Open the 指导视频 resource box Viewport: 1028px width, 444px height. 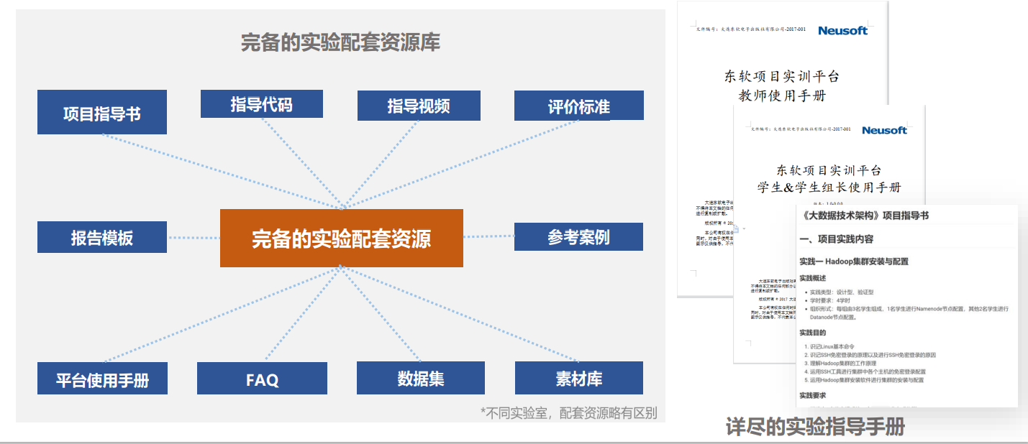(419, 106)
